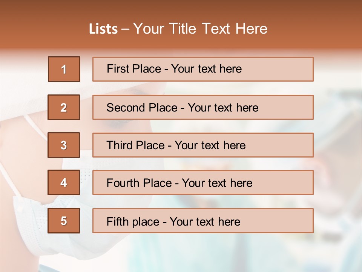Click the Fifth place text box
Screen dimensions: 362x272
coord(203,221)
